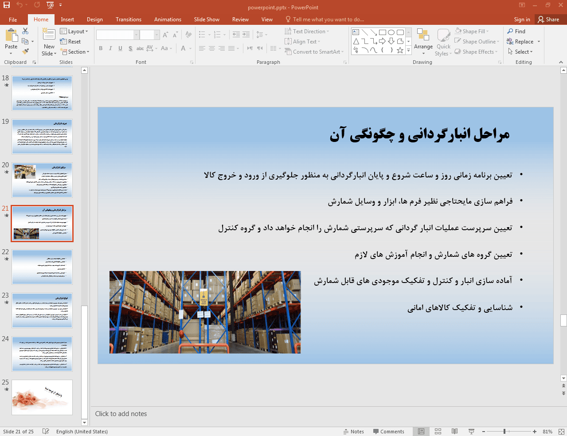Open Quick Styles gallery

click(443, 42)
